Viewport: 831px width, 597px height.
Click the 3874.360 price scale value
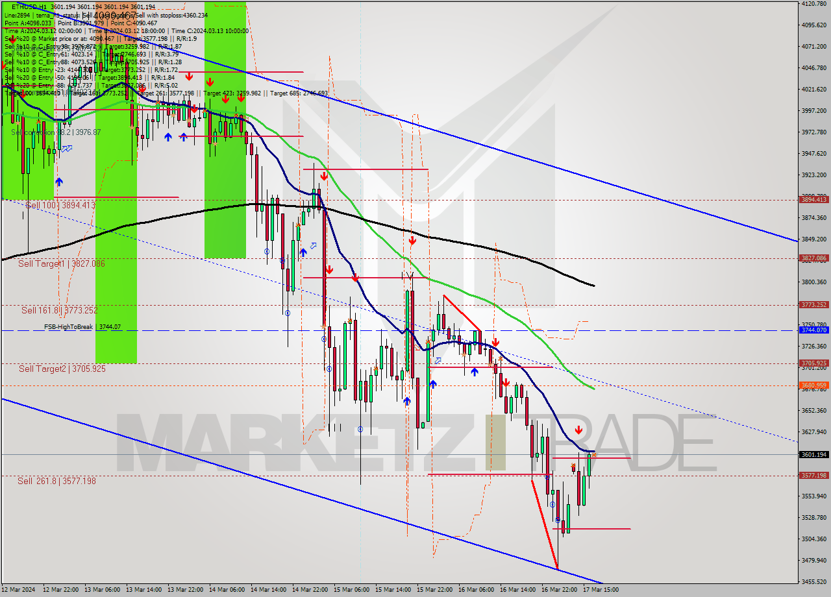pyautogui.click(x=813, y=218)
